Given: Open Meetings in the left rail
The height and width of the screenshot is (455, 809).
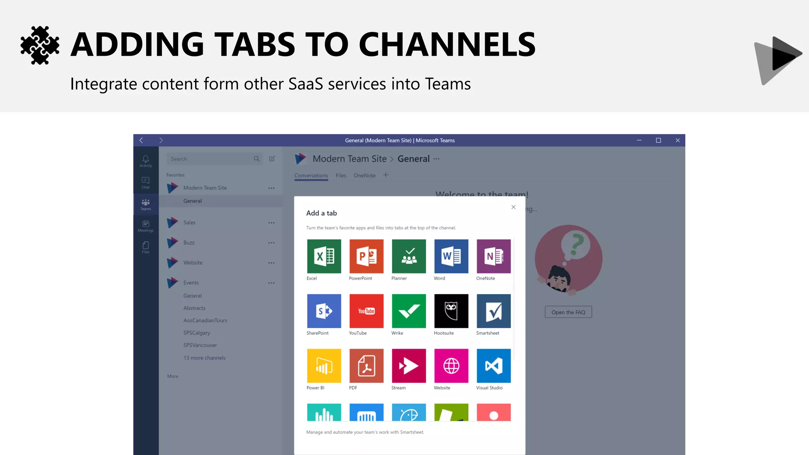Looking at the screenshot, I should [x=146, y=226].
